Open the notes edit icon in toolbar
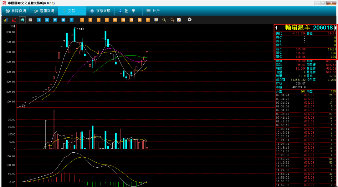Viewport: 338px width, 187px height. click(156, 20)
